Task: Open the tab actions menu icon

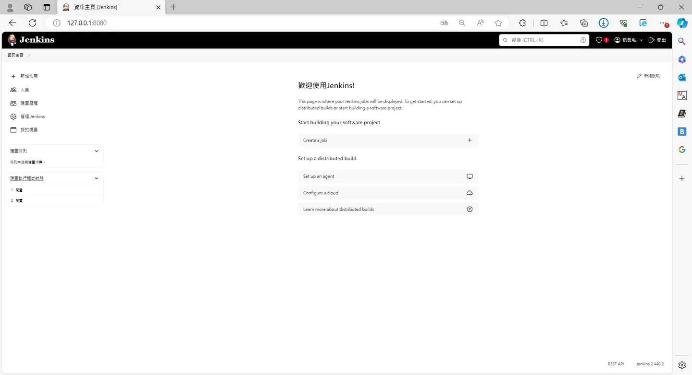Action: (x=47, y=7)
